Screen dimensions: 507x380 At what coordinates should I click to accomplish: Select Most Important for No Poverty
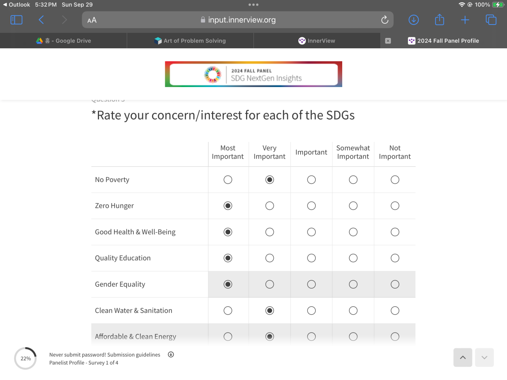[x=228, y=180]
